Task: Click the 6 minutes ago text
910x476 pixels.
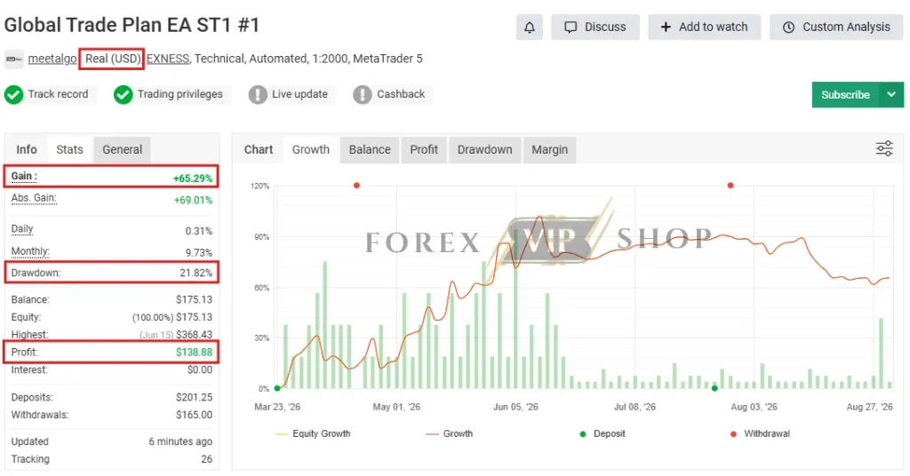Action: [x=180, y=441]
